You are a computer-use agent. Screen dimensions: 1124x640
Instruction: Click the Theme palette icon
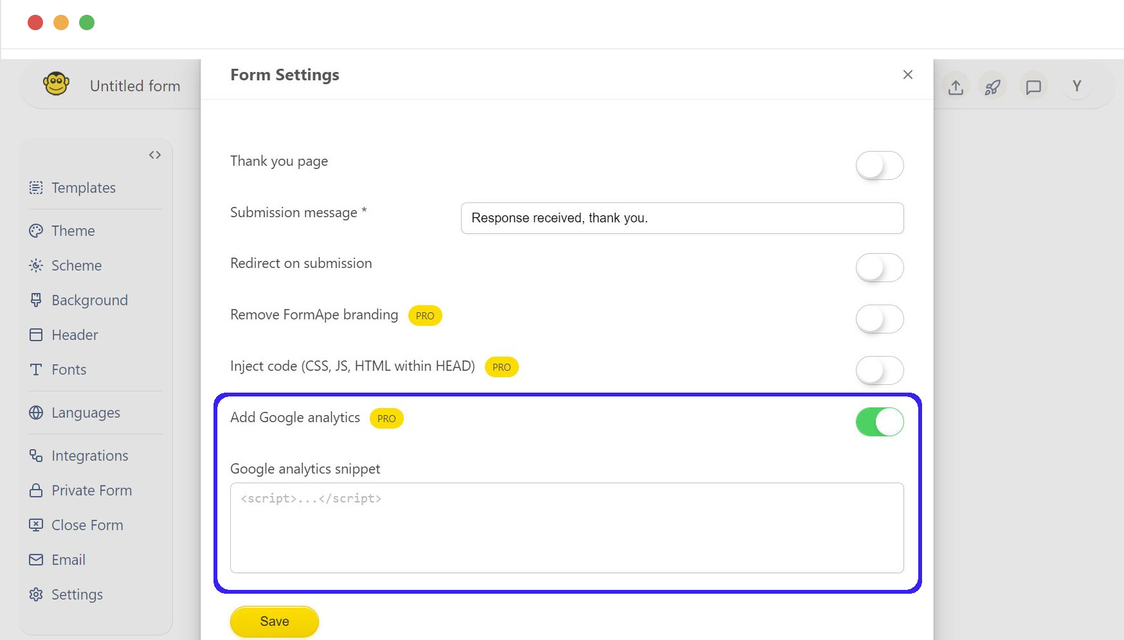[36, 231]
